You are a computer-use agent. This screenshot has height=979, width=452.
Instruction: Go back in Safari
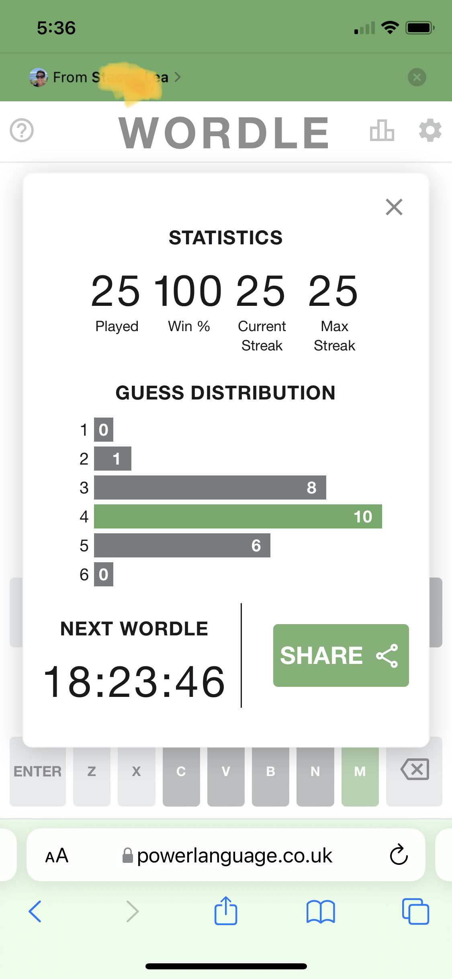[x=35, y=911]
